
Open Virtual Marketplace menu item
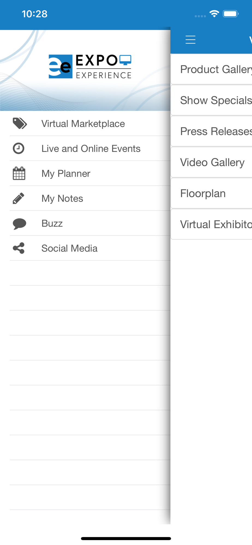(x=90, y=123)
